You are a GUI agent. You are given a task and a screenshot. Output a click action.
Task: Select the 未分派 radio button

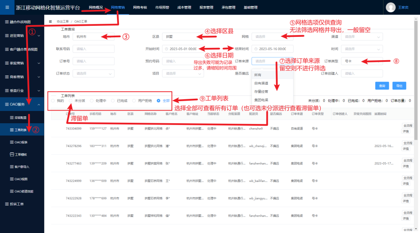click(71, 100)
